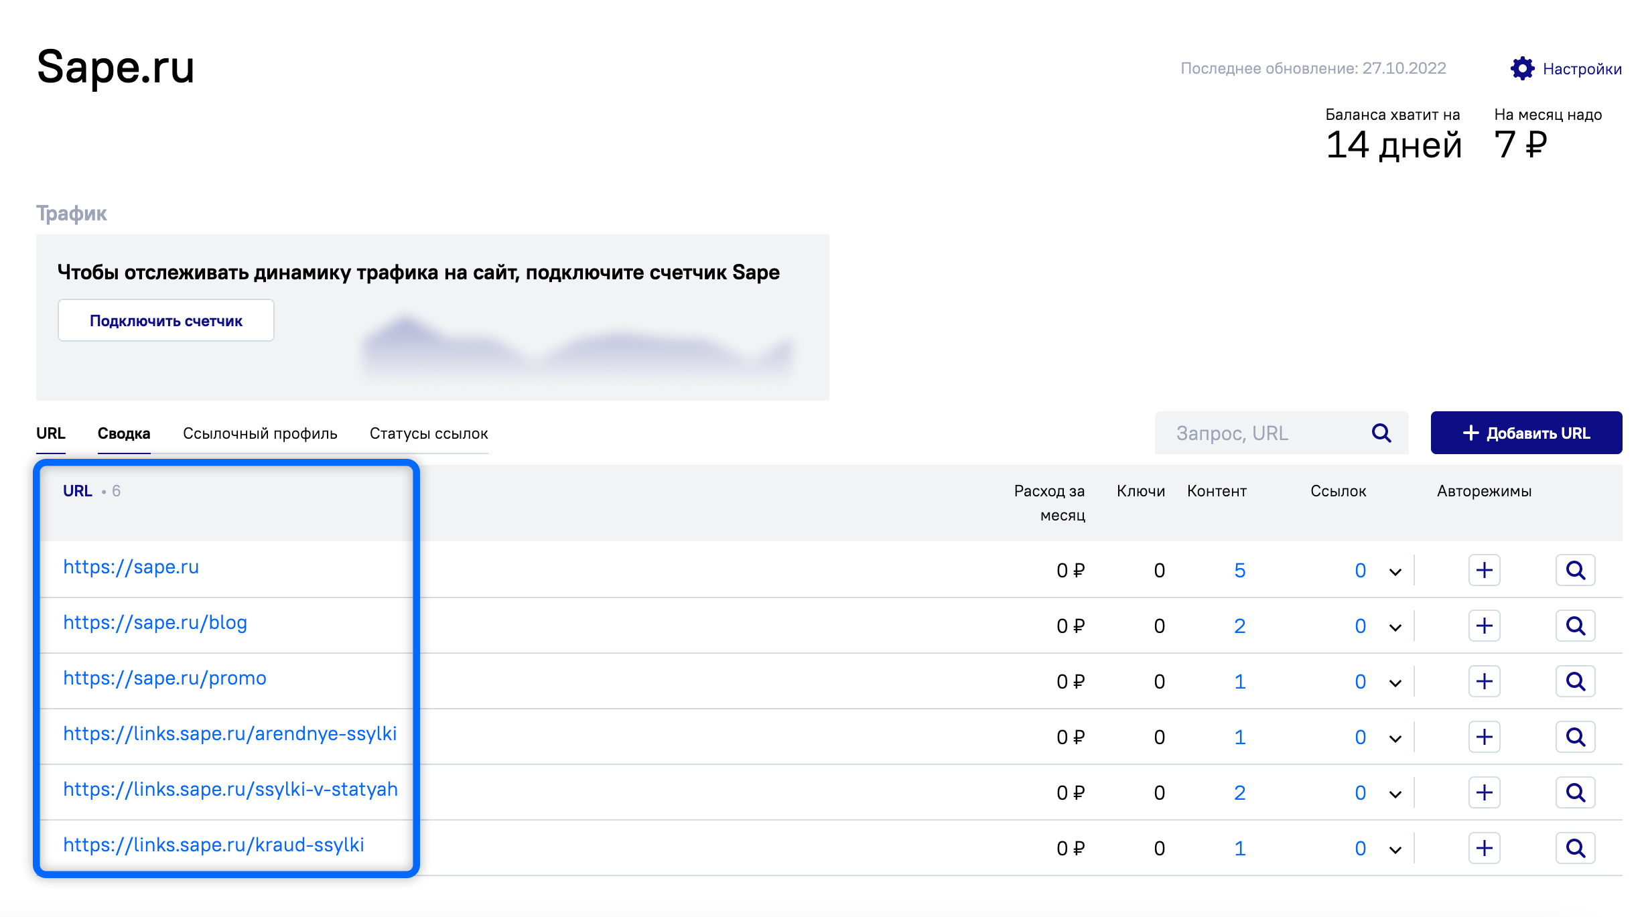Viewport: 1644px width, 917px height.
Task: Click the Авторежимы column header
Action: [1484, 491]
